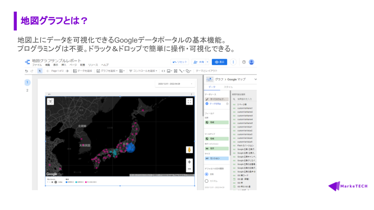
Task: Click the map location marker icon
Action: pos(50,101)
